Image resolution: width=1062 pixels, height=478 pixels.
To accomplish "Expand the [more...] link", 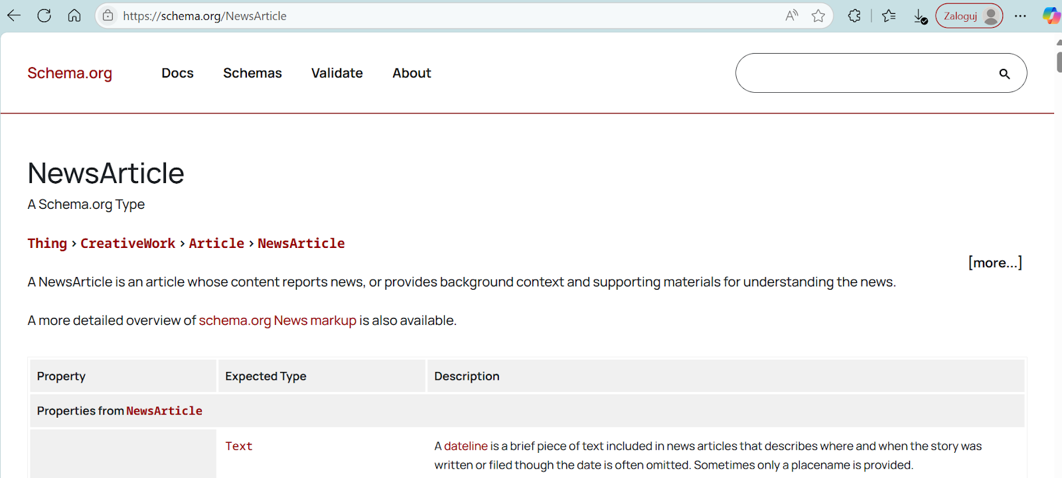I will point(995,263).
